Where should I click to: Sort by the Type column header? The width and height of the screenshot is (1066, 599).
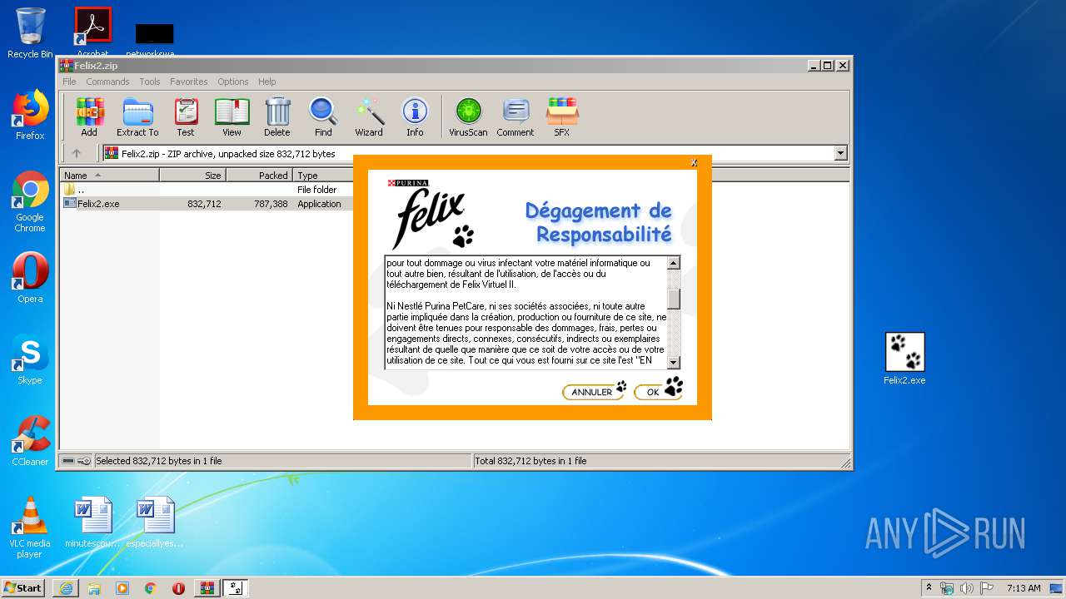point(323,176)
